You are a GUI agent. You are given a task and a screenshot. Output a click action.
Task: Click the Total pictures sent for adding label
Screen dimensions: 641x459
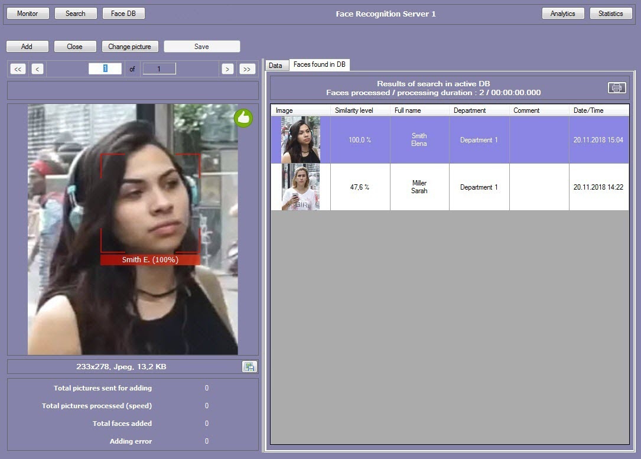[103, 388]
